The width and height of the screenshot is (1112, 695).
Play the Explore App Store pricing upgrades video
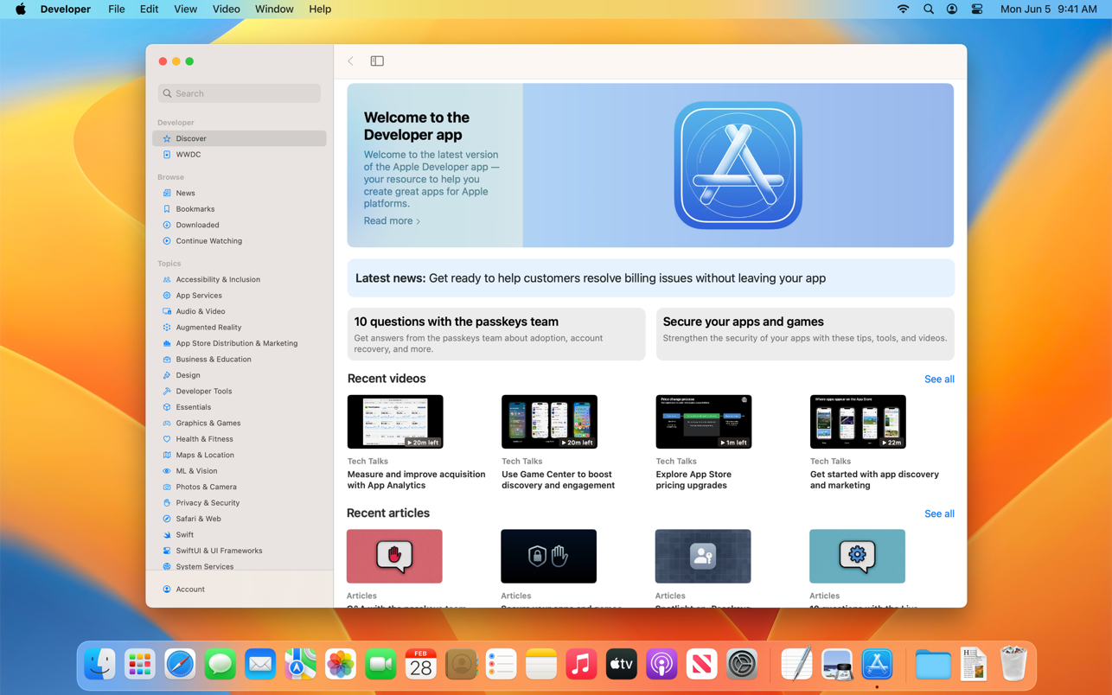coord(703,422)
